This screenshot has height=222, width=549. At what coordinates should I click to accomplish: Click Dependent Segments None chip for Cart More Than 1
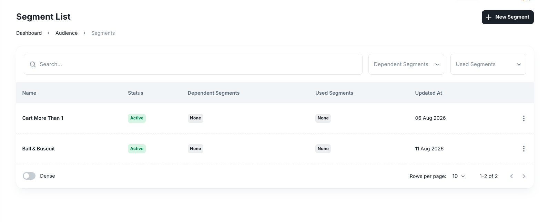point(195,118)
